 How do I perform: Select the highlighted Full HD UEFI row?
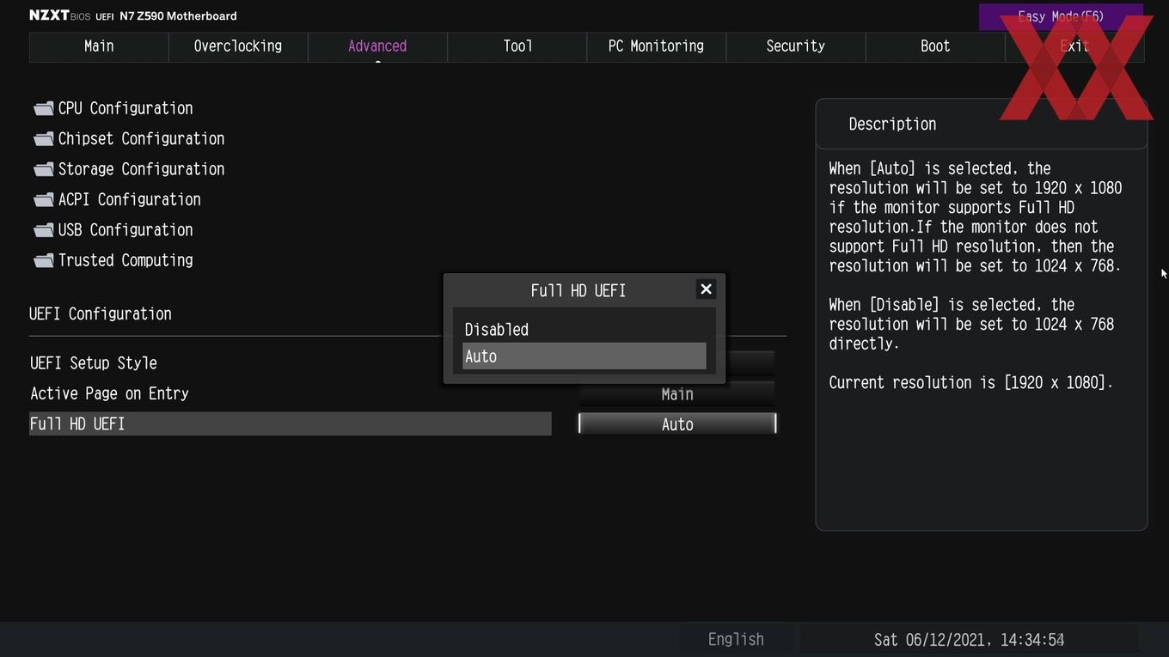tap(290, 423)
